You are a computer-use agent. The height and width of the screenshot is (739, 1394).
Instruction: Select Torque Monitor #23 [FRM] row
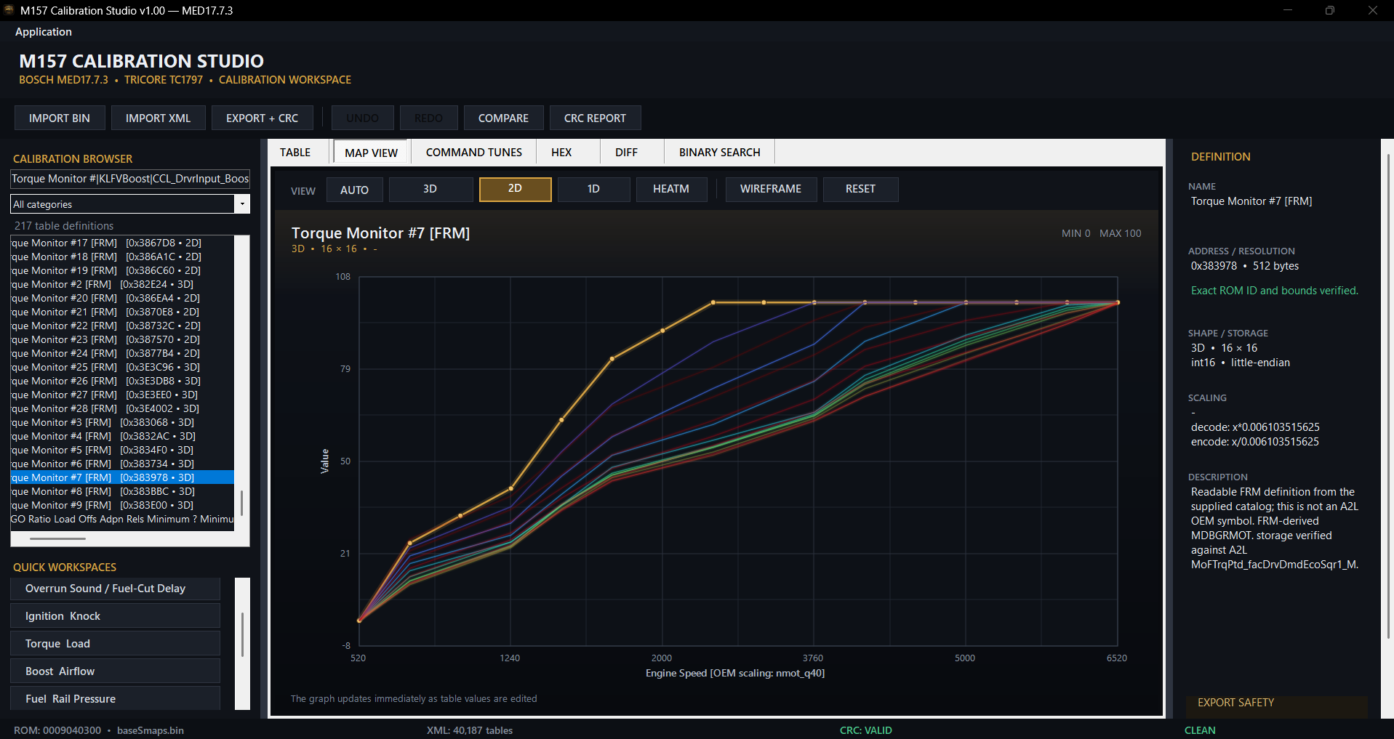tap(122, 339)
